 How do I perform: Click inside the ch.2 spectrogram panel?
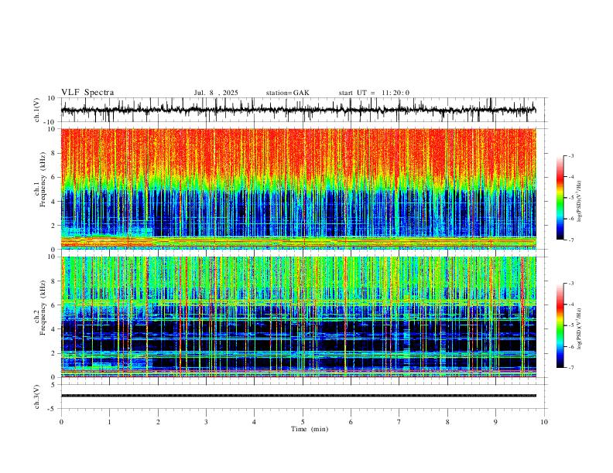pyautogui.click(x=299, y=317)
